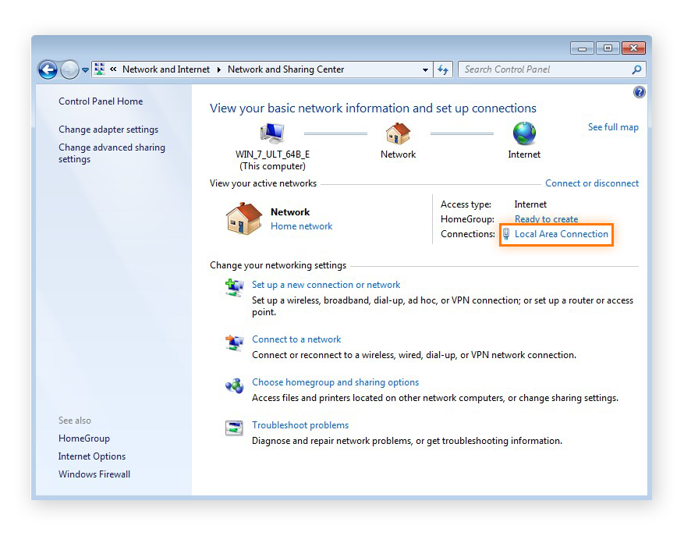Click the WIN_7_ULT_64B_E computer icon
Image resolution: width=684 pixels, height=536 pixels.
(x=271, y=133)
